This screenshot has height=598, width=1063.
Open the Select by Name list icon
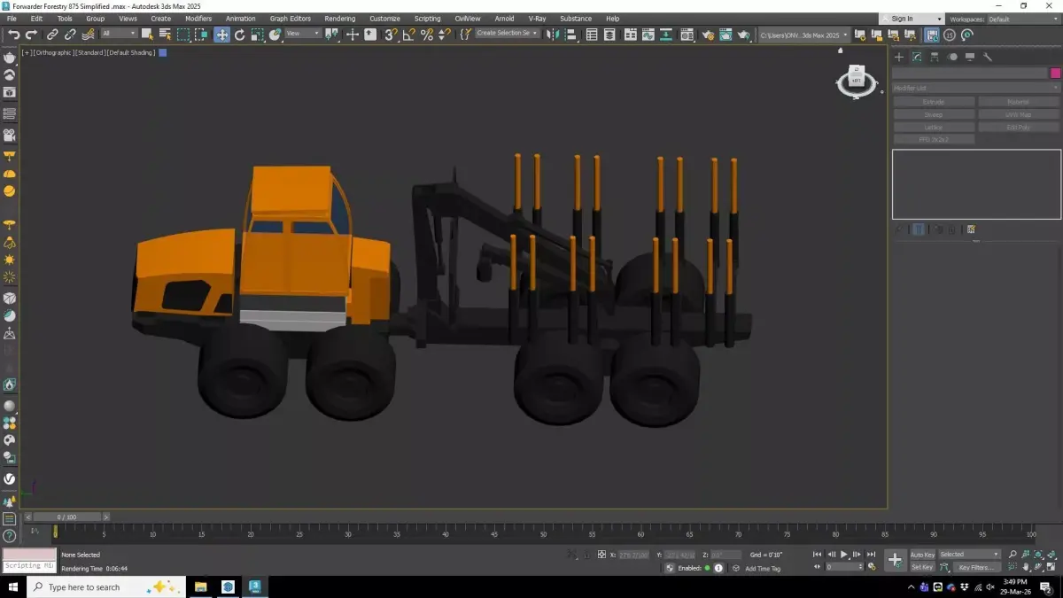pos(165,35)
